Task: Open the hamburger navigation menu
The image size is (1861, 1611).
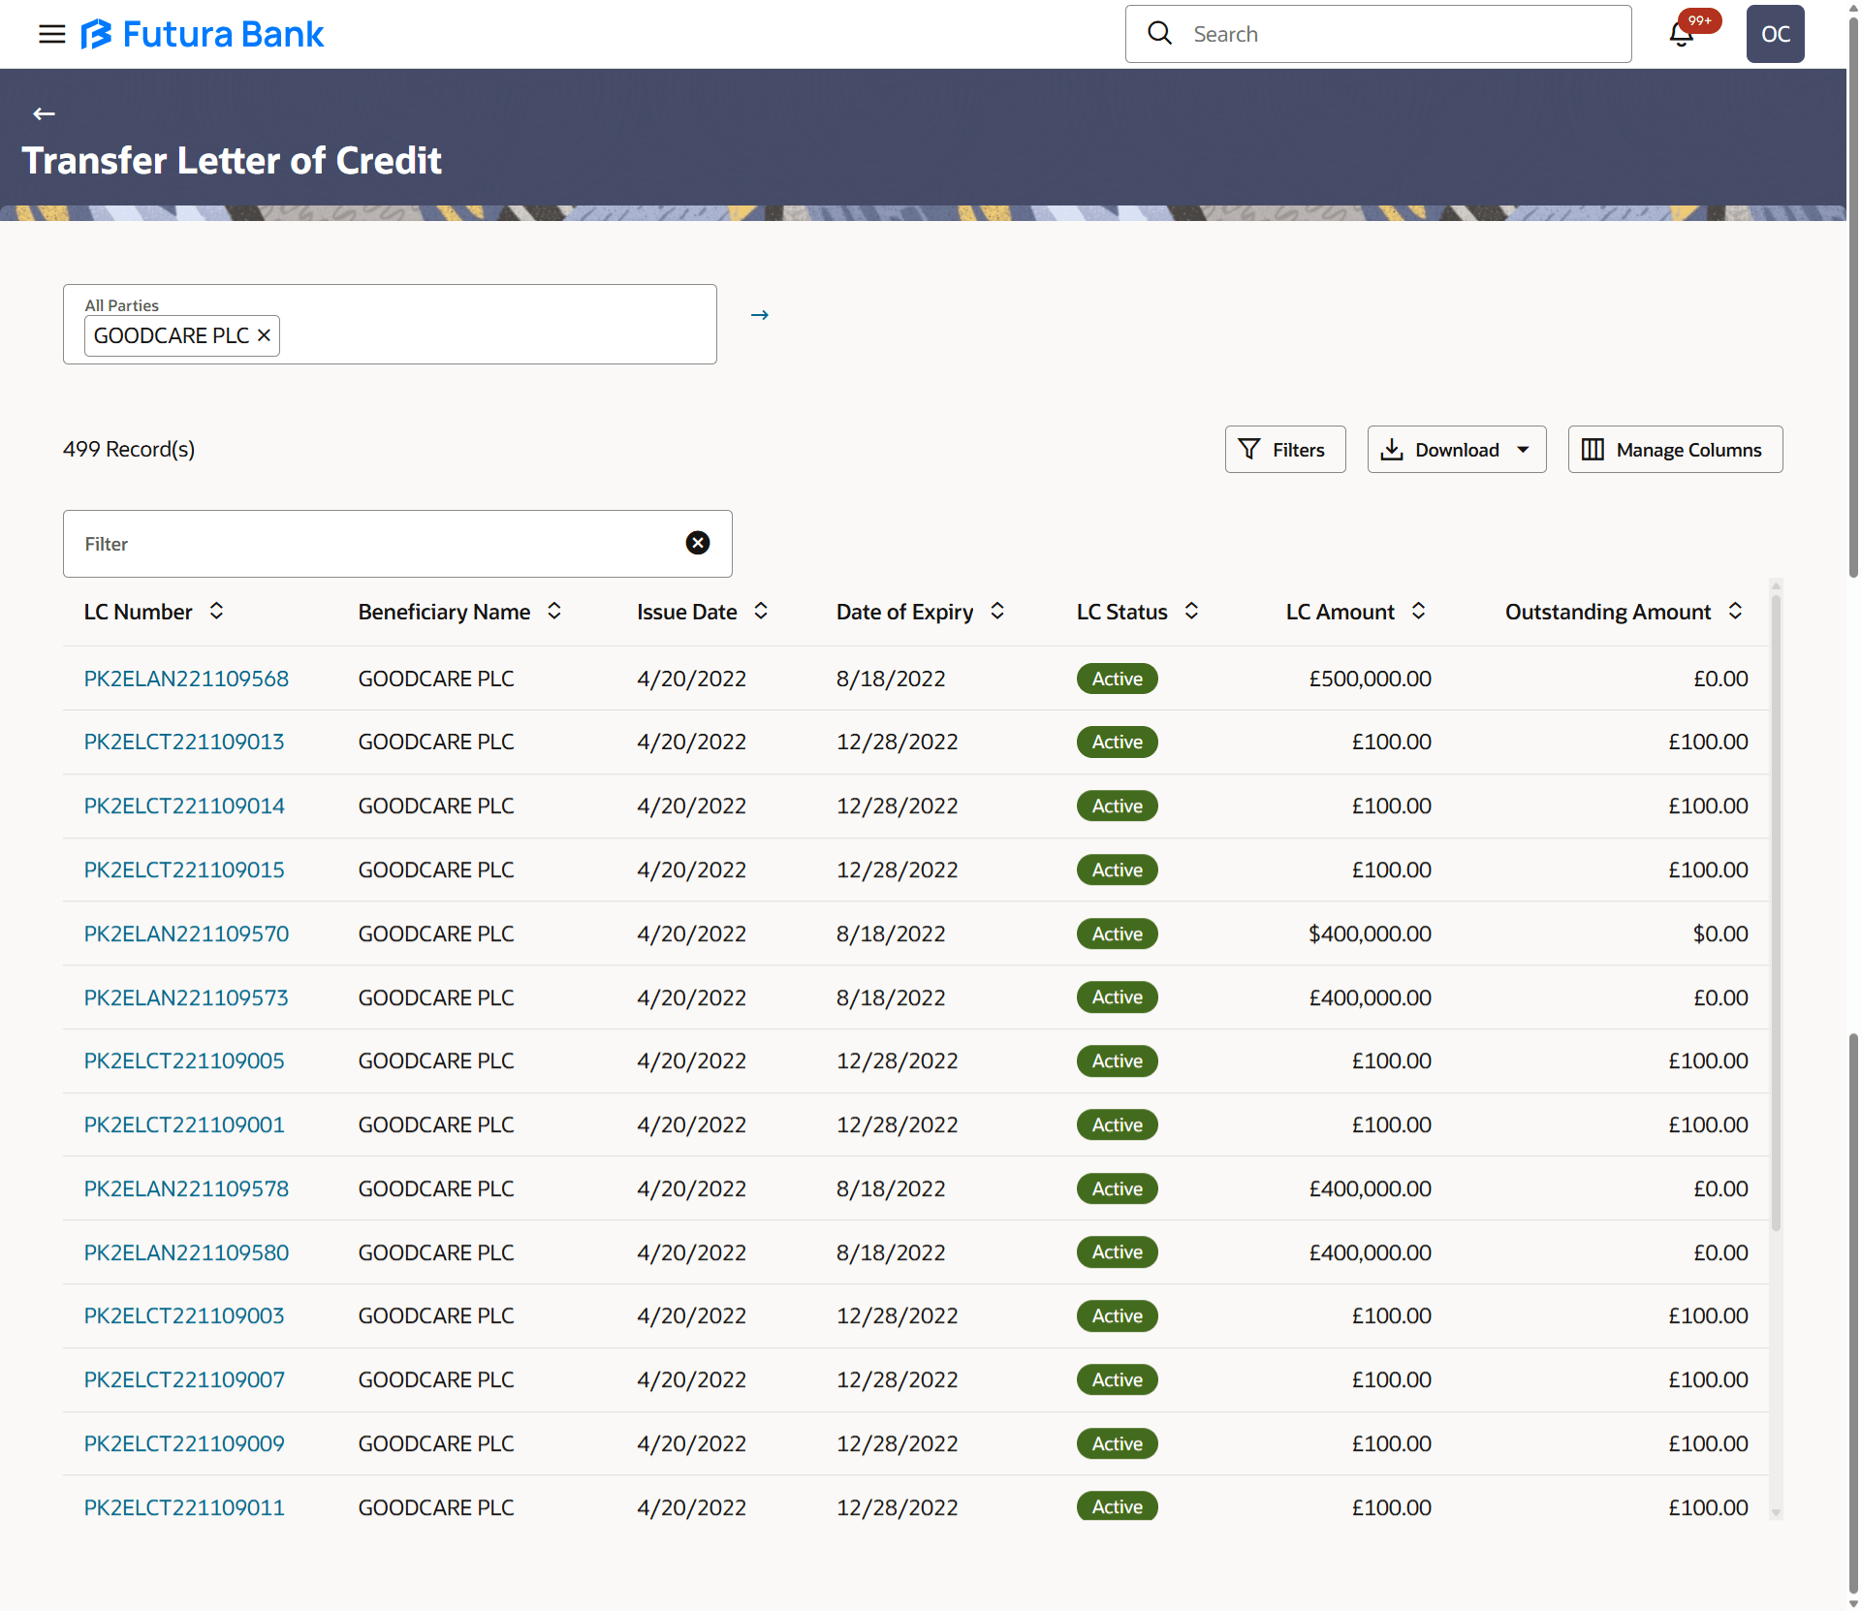Action: coord(51,34)
